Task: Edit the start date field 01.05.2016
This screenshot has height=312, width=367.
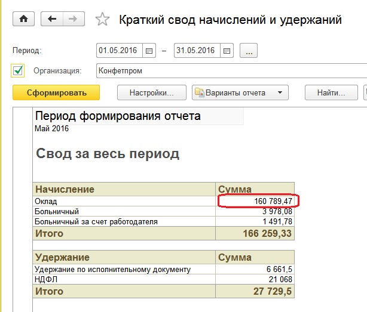Action: [120, 51]
